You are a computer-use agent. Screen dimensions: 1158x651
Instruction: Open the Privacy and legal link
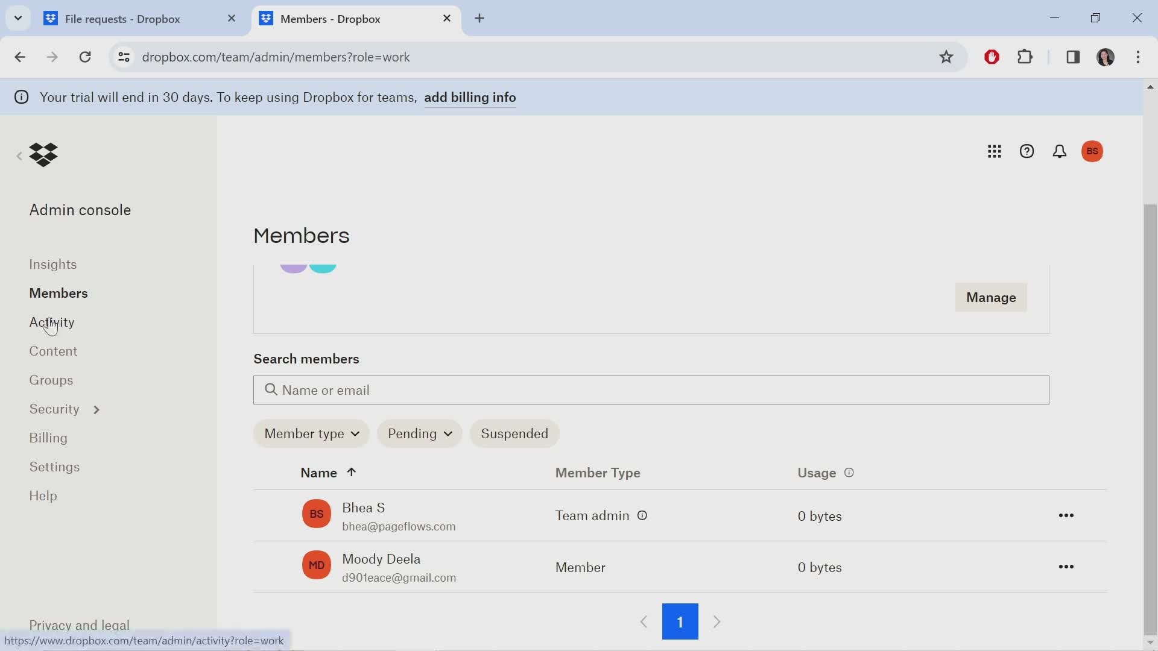tap(79, 625)
